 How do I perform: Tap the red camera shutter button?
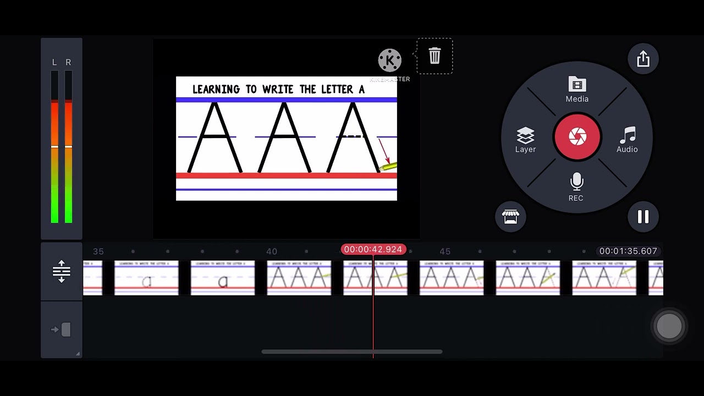coord(577,136)
